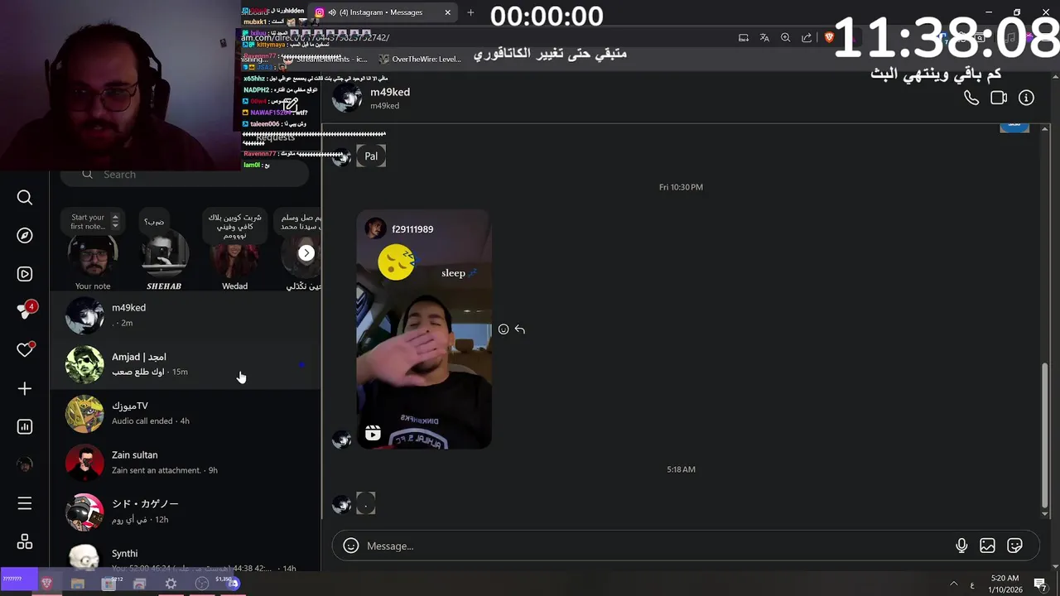This screenshot has width=1060, height=596.
Task: Open Settings gear from the taskbar
Action: pyautogui.click(x=171, y=584)
